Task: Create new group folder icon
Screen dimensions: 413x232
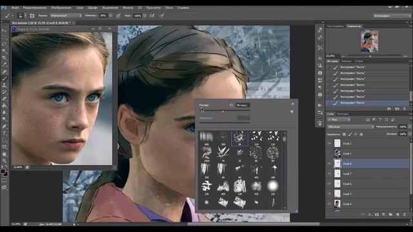Action: [x=390, y=215]
